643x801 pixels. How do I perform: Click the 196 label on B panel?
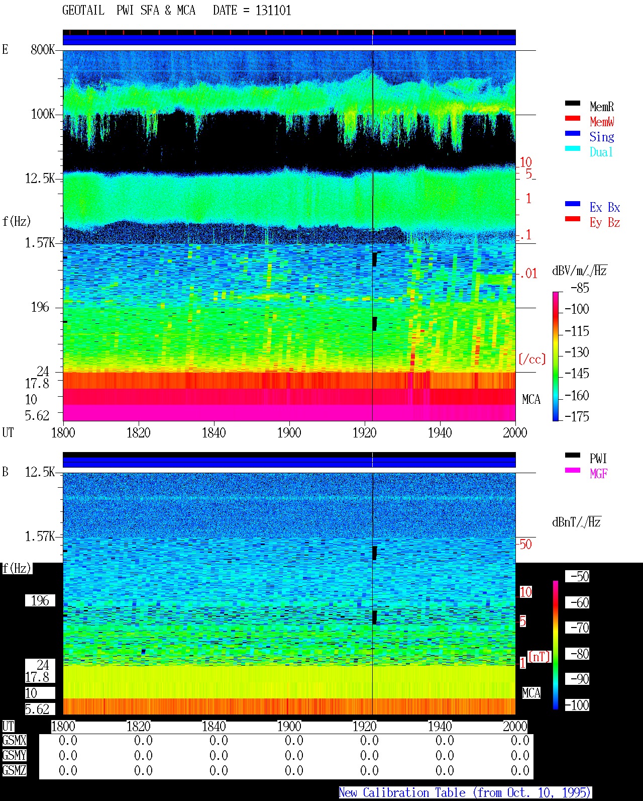click(x=40, y=601)
